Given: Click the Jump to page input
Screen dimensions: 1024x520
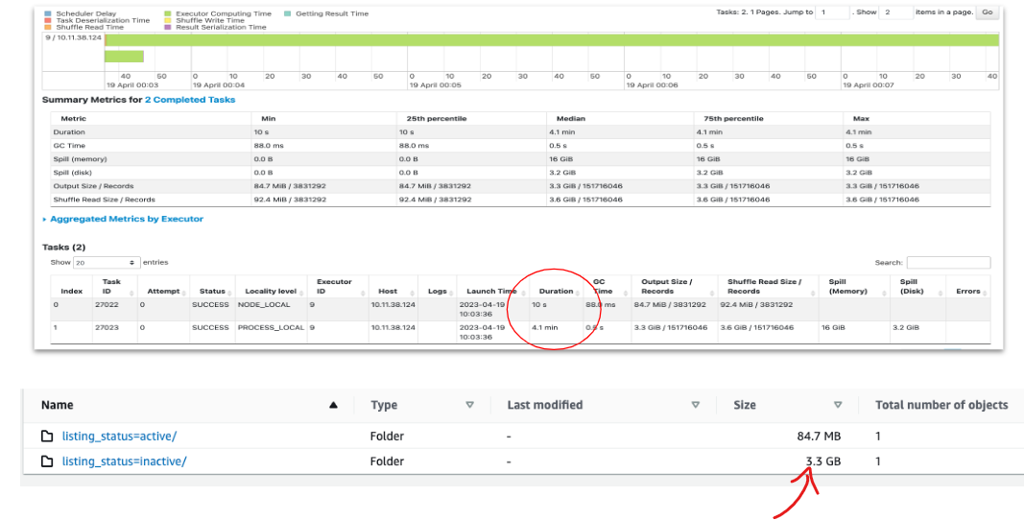Looking at the screenshot, I should (834, 12).
